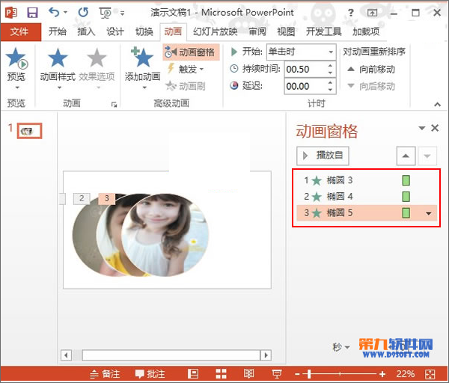Move animation up with pane up arrow

[406, 156]
